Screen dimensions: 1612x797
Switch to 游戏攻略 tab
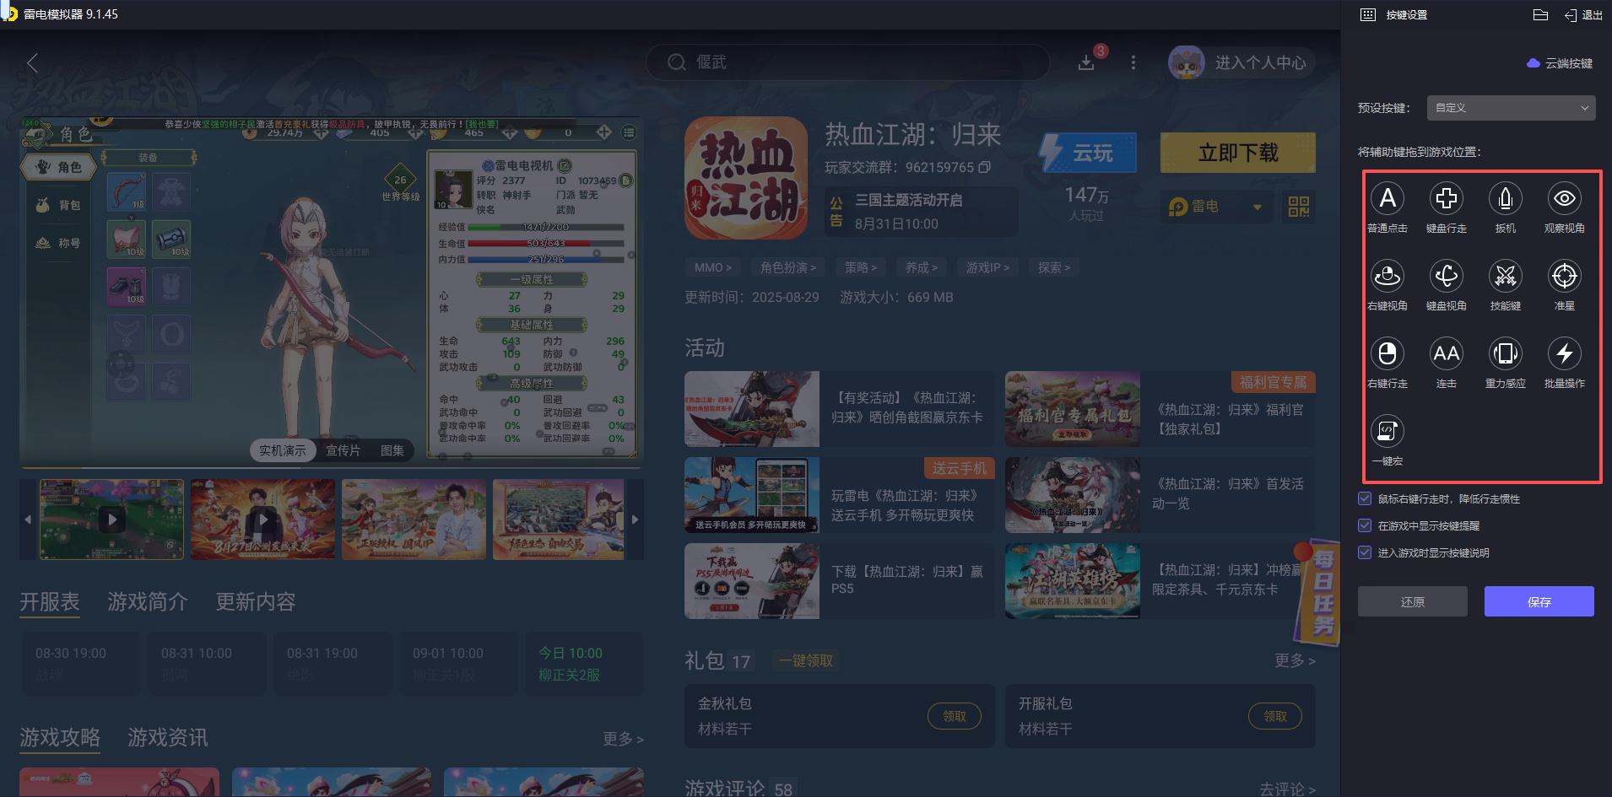pyautogui.click(x=60, y=737)
